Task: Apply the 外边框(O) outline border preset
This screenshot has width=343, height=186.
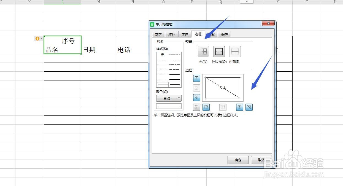Action: pos(219,52)
